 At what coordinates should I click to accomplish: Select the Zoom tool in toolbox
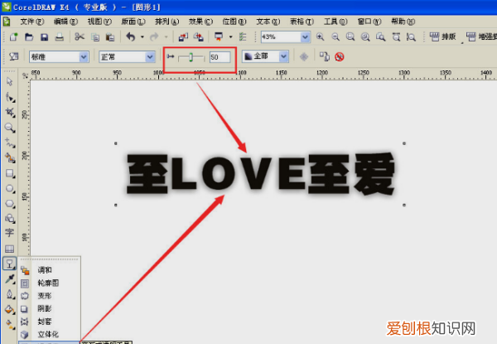(10, 128)
